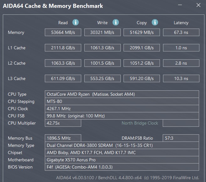The width and height of the screenshot is (206, 182).
Task: Click the Memory Write result 30321 MB/s
Action: (102, 32)
